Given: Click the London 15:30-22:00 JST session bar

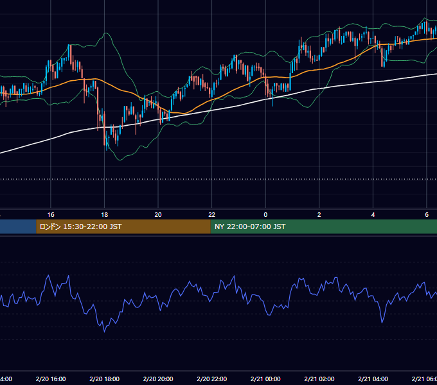Looking at the screenshot, I should coord(123,227).
